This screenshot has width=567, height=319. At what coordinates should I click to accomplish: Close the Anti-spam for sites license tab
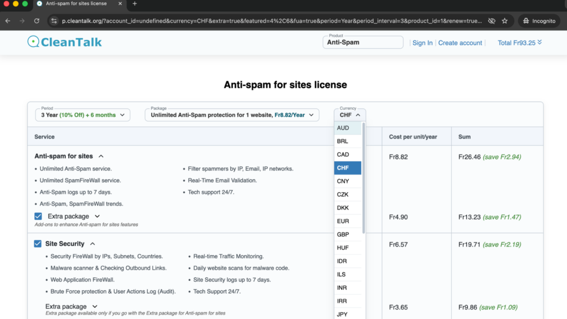120,4
